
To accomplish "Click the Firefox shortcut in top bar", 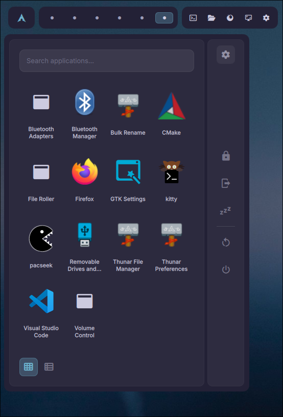I will coord(230,18).
